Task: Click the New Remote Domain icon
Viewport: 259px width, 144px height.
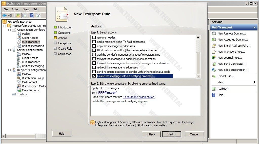Action: [214, 33]
